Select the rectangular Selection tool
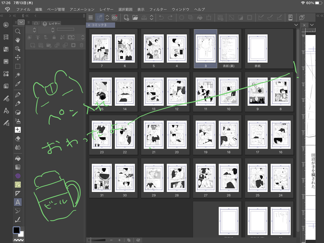 [18, 66]
